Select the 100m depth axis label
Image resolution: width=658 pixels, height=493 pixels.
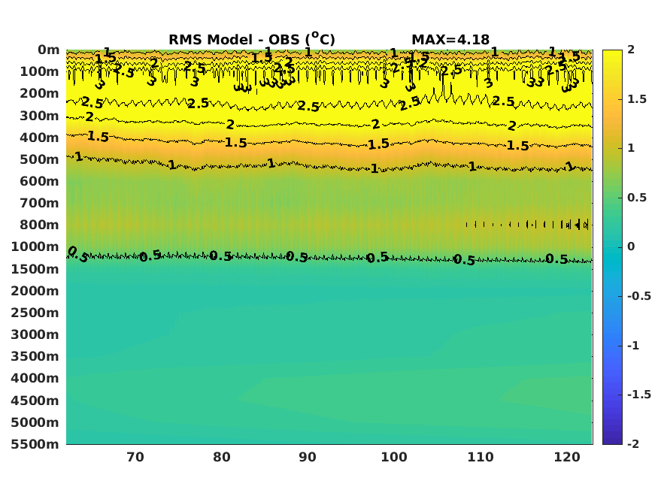[39, 71]
